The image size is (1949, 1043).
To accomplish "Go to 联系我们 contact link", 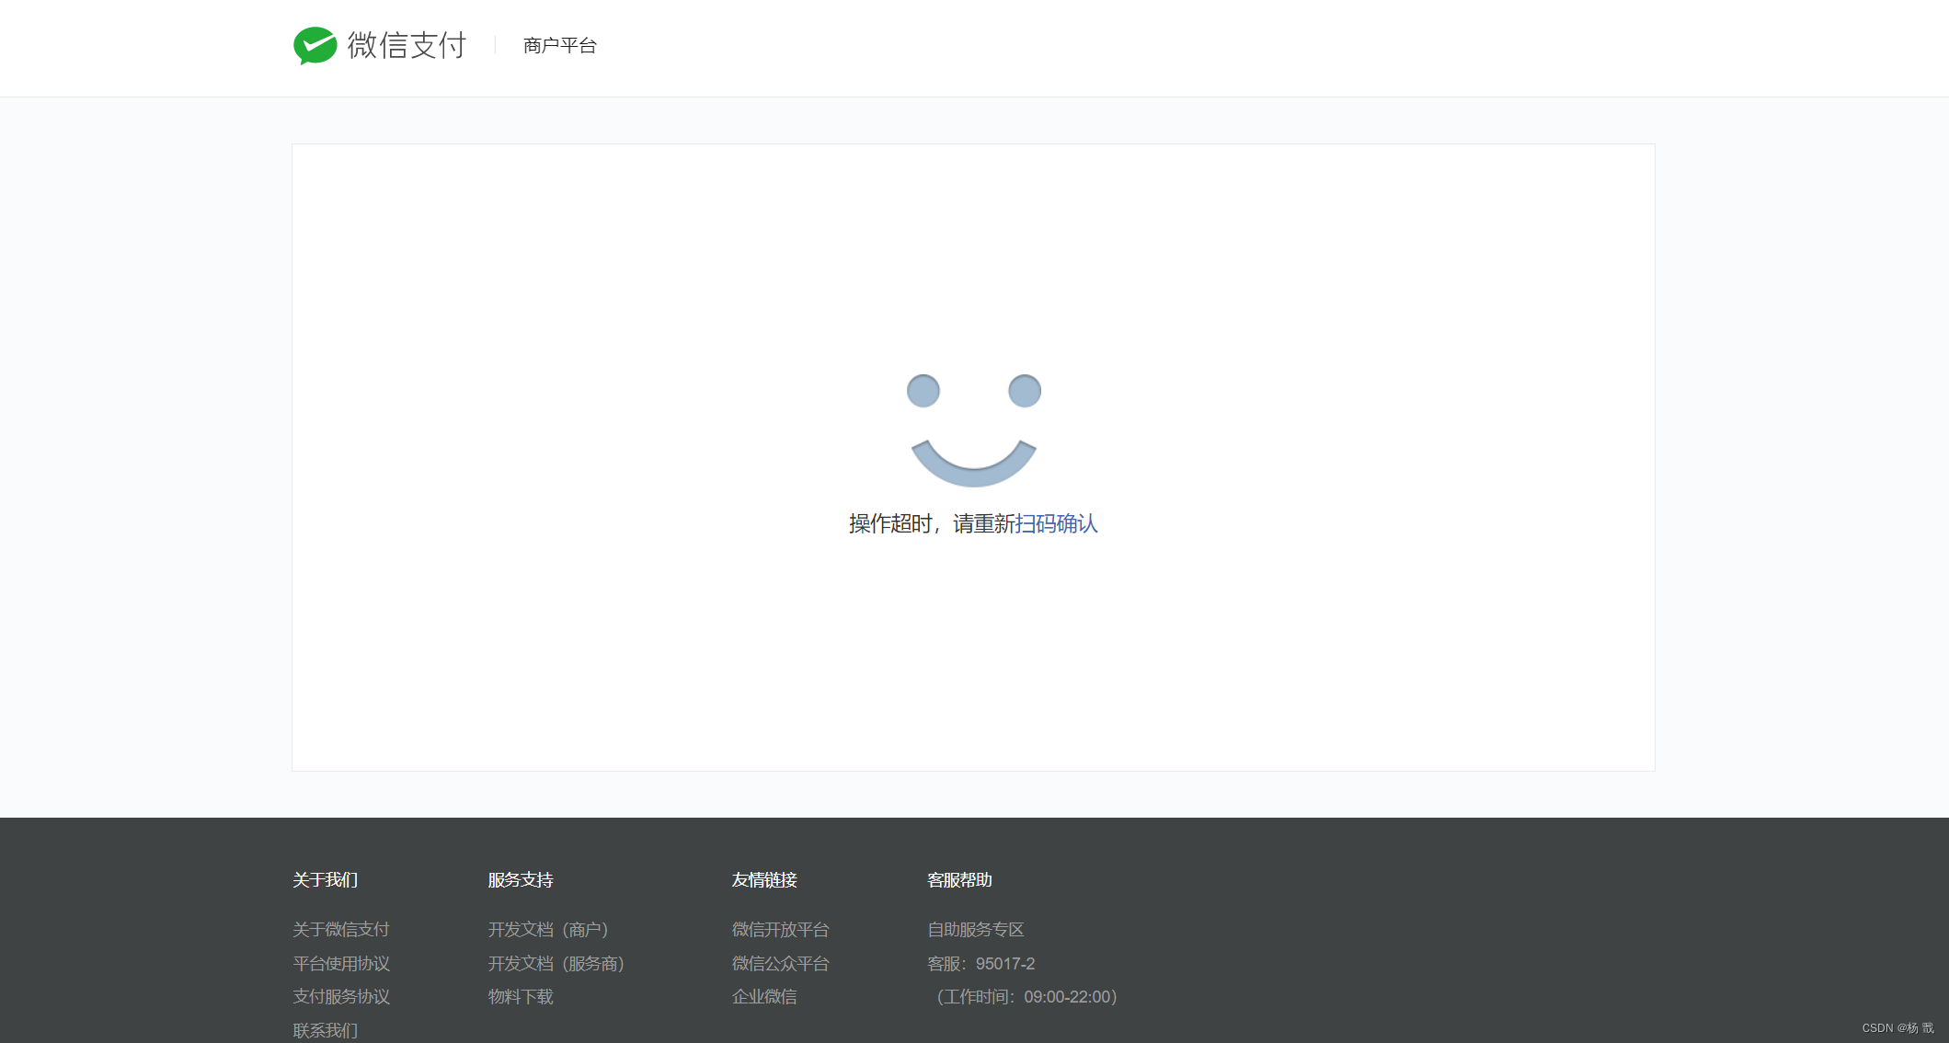I will coord(325,1030).
